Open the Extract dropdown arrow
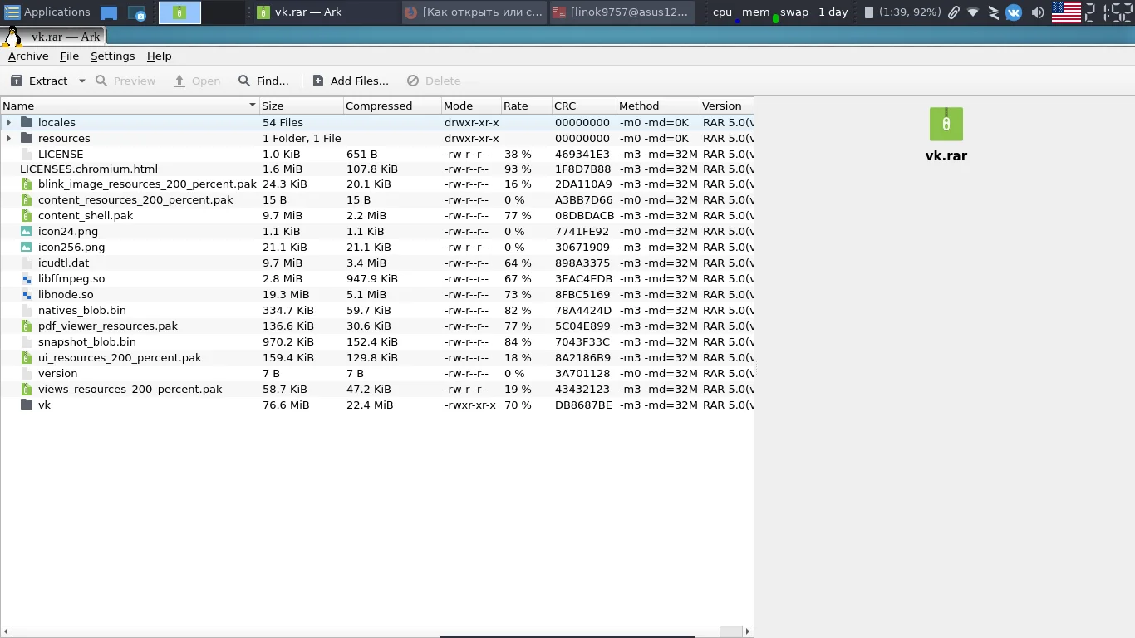Image resolution: width=1135 pixels, height=638 pixels. pyautogui.click(x=81, y=81)
